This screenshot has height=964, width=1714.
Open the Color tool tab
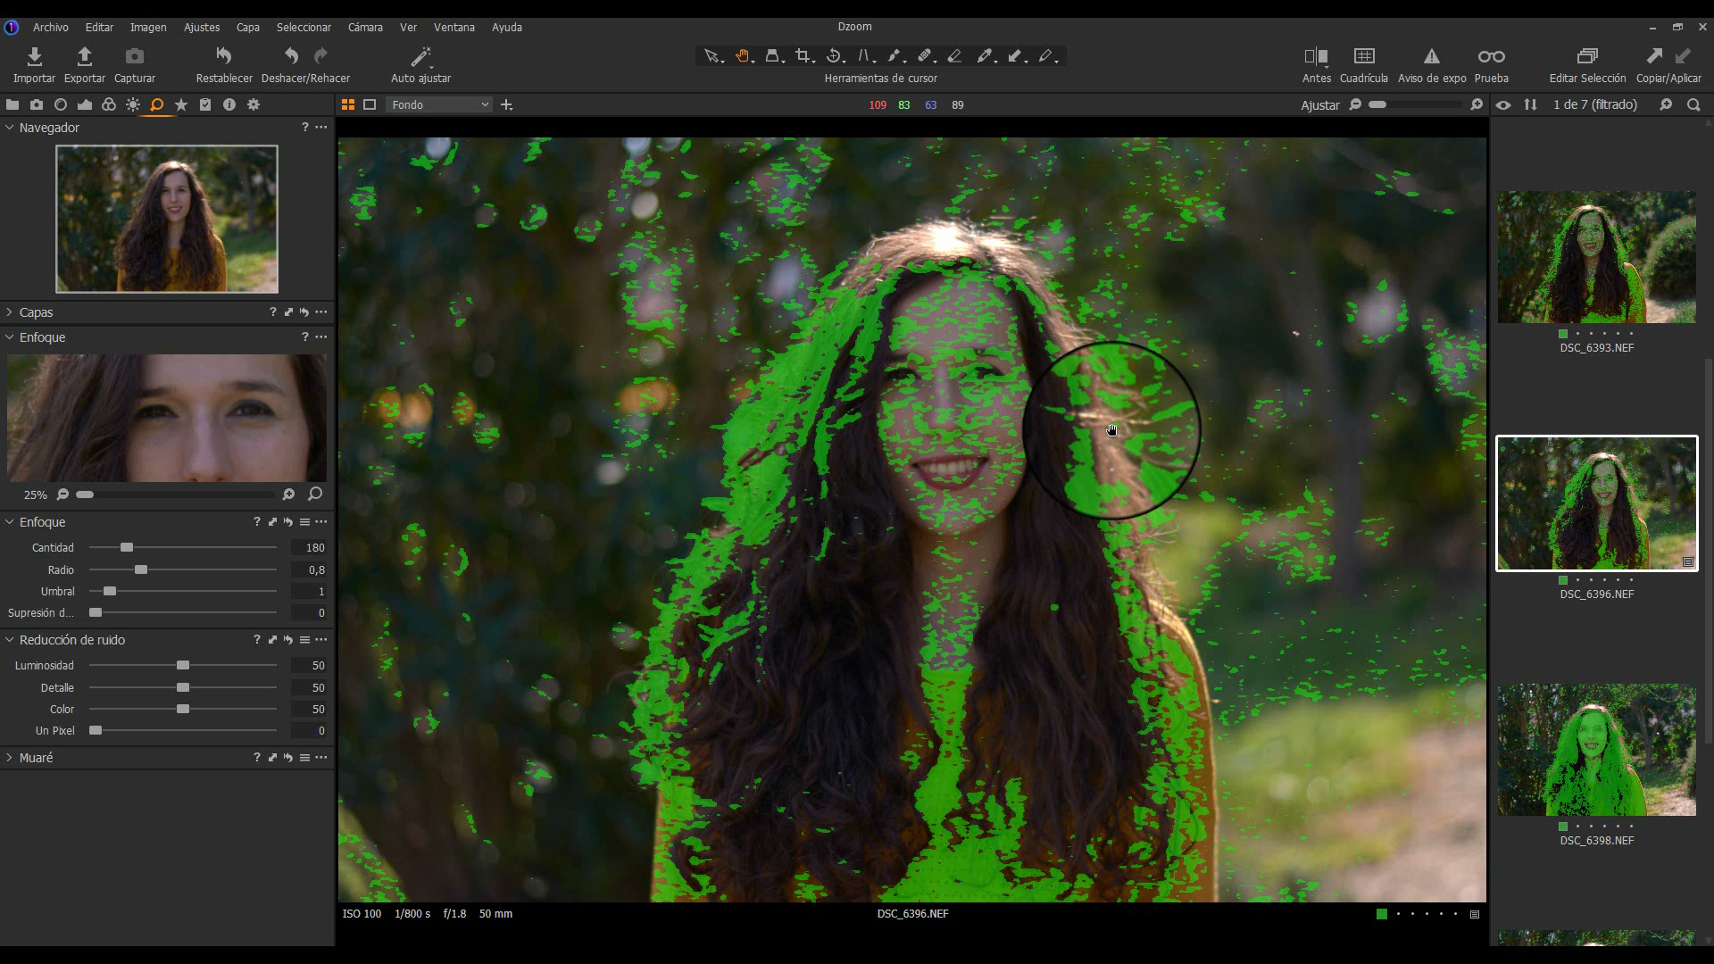(x=109, y=104)
